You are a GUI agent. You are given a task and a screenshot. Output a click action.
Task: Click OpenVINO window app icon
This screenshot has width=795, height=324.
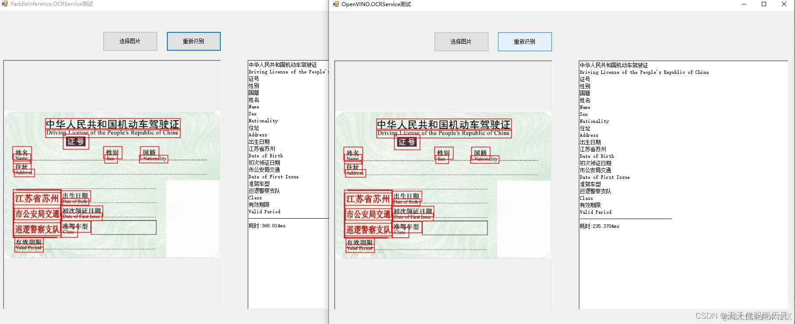pos(336,4)
